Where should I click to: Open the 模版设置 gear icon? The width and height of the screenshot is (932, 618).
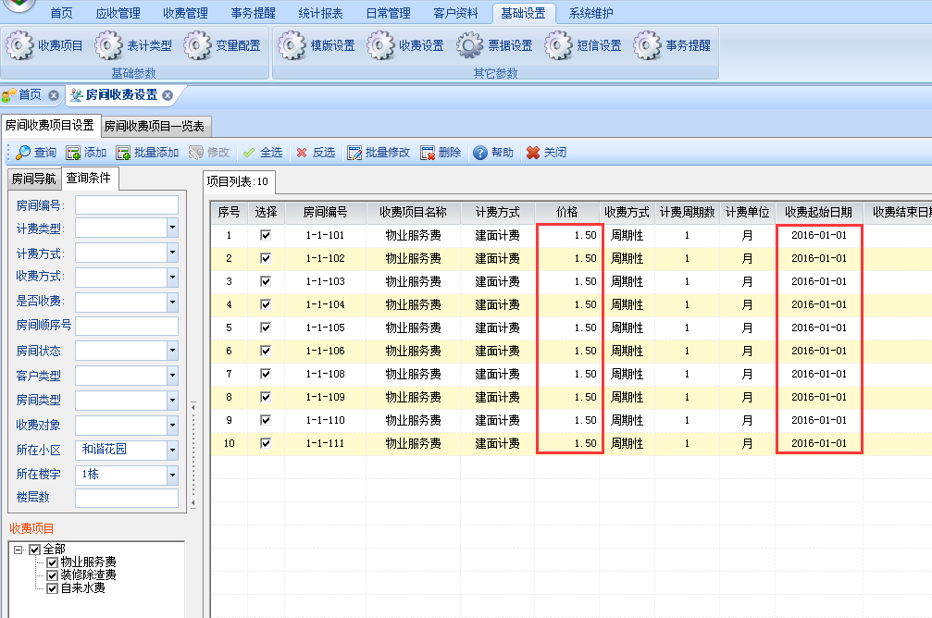pyautogui.click(x=292, y=45)
